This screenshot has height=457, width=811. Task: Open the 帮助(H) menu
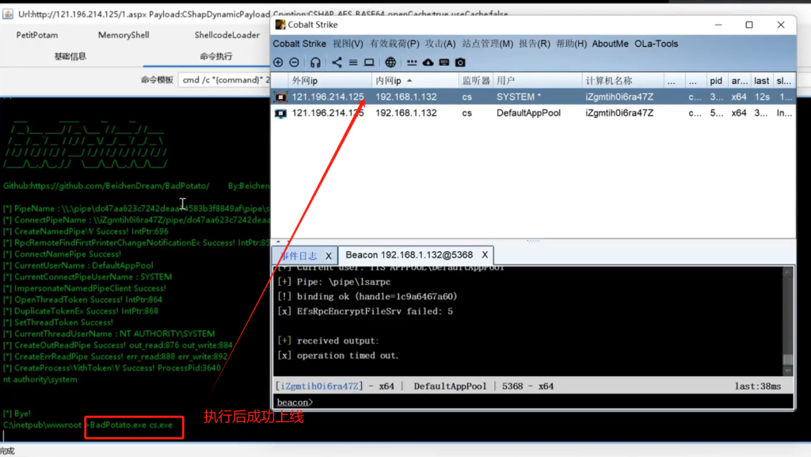pos(572,44)
